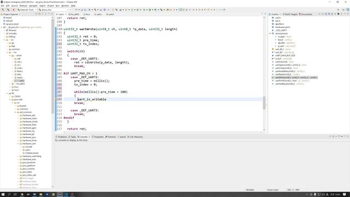Open the Project menu
350x197 pixels.
pos(51,5)
